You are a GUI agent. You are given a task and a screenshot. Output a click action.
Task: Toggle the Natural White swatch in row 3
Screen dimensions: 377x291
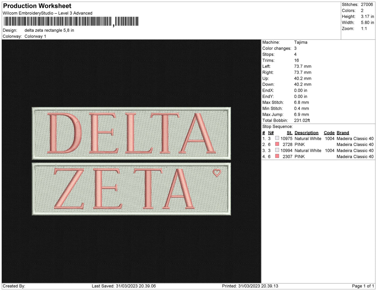click(x=277, y=150)
